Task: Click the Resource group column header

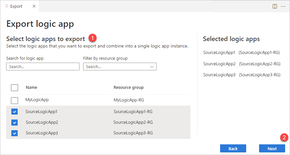Action: 129,88
